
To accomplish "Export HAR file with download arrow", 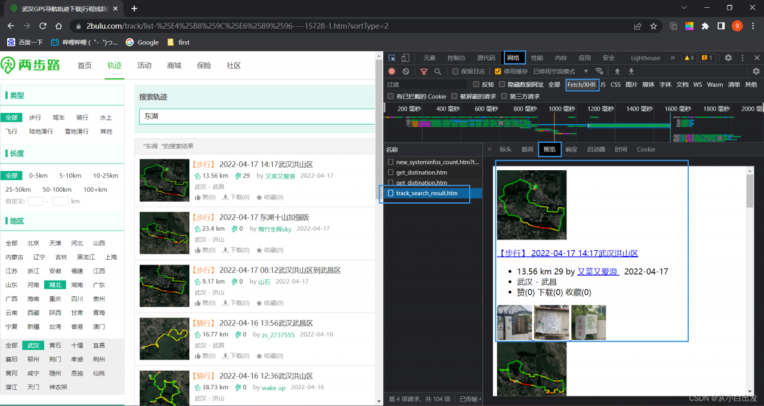I will (x=631, y=72).
